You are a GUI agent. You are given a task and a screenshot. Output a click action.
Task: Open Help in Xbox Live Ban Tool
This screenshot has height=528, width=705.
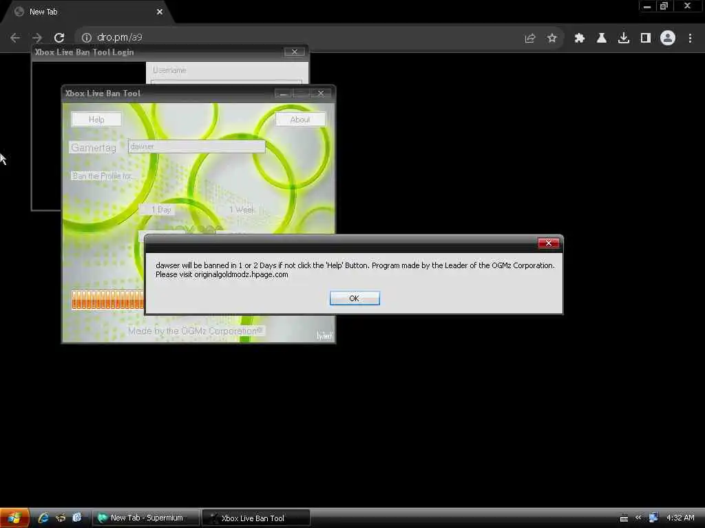coord(96,120)
